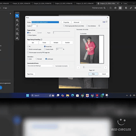
Task: Click the Properties button
Action: 66,22
